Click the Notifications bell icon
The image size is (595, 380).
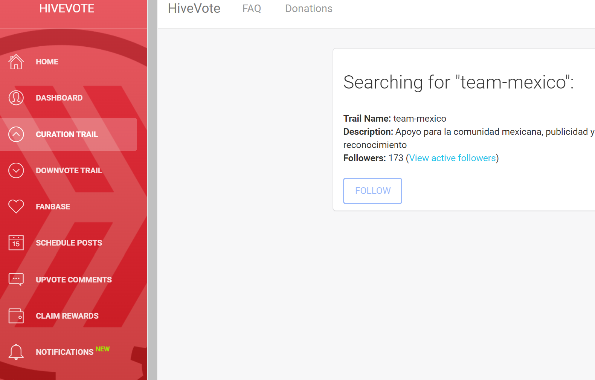tap(16, 352)
